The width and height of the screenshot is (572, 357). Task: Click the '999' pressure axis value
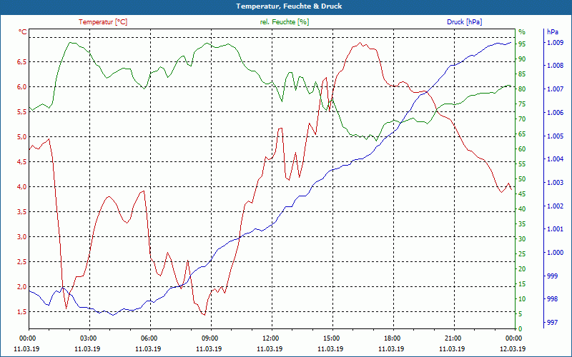[552, 276]
